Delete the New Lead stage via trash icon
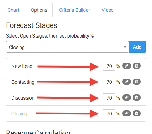Viewport: 152px width, 134px height. click(136, 66)
